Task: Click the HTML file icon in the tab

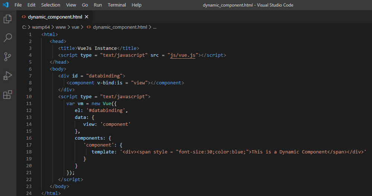Action: pyautogui.click(x=24, y=17)
